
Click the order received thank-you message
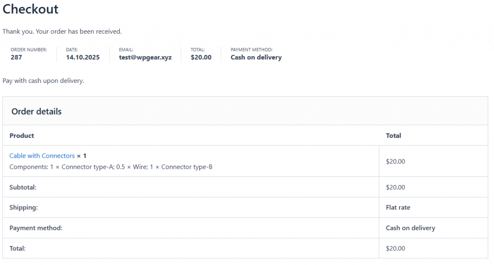pyautogui.click(x=62, y=31)
